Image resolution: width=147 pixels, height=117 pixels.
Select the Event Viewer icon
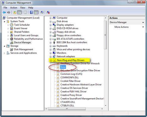(12, 28)
